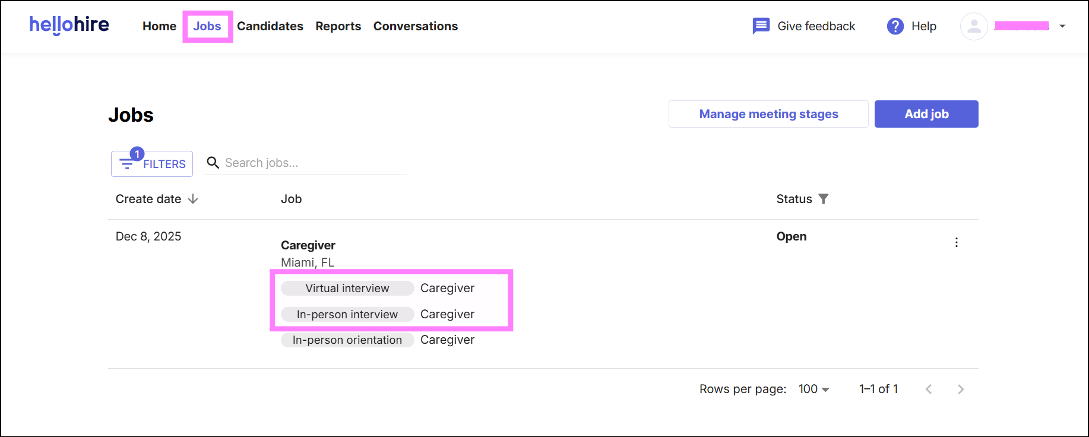Click the hellohire logo
This screenshot has height=437, width=1089.
[x=69, y=25]
